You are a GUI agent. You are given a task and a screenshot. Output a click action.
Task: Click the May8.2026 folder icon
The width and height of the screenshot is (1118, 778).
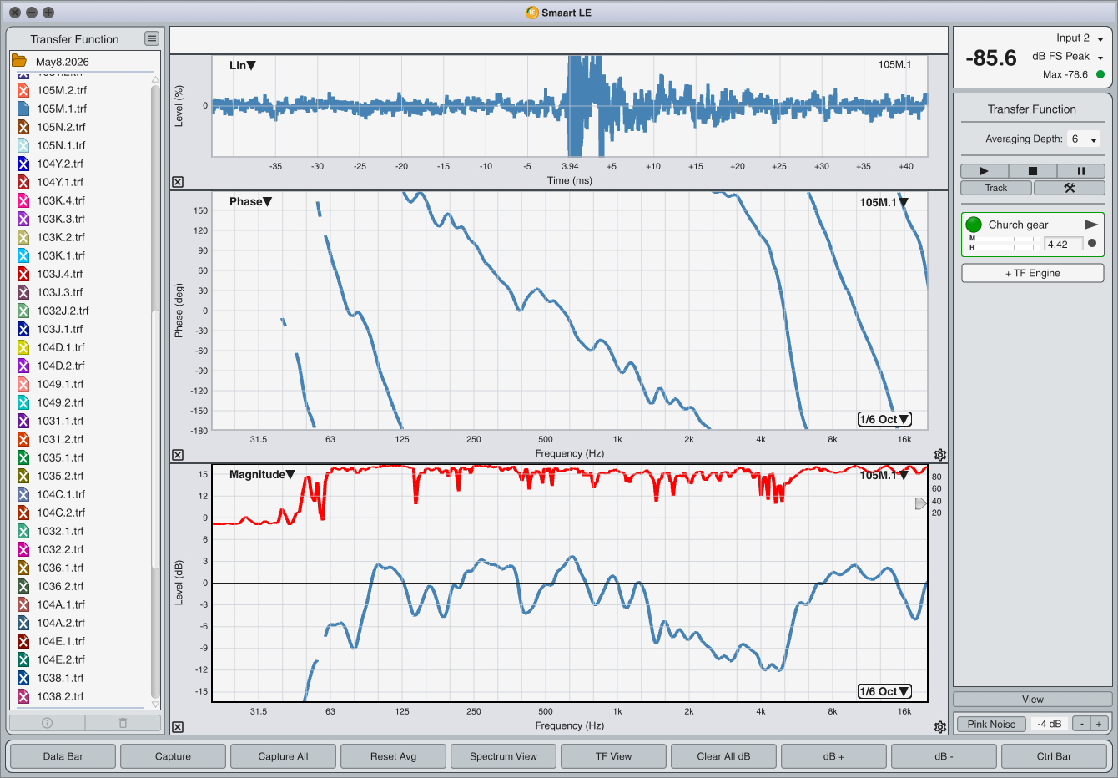pos(18,61)
